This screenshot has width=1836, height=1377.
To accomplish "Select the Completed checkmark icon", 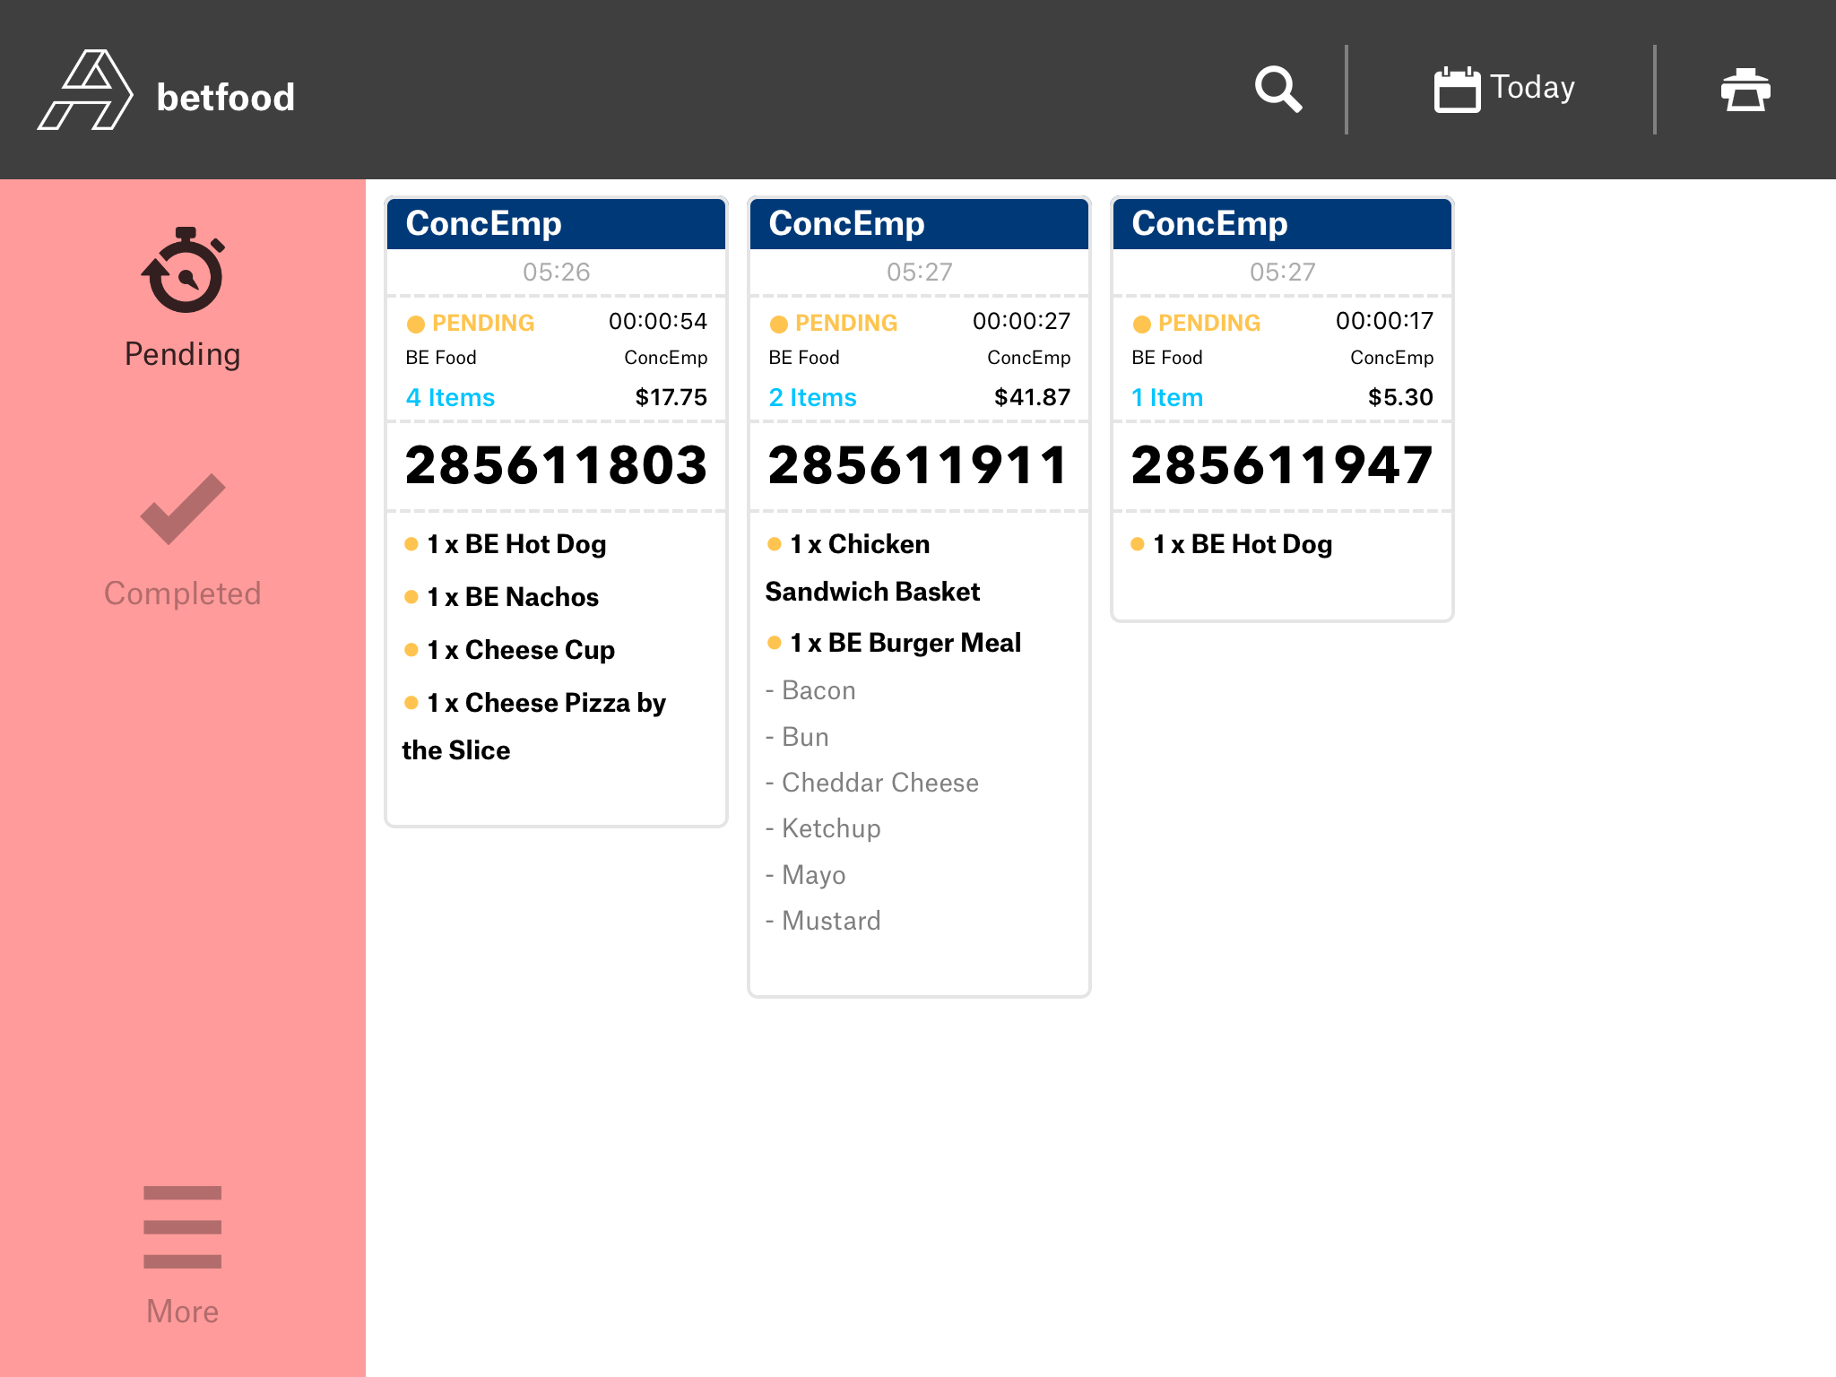I will [183, 509].
